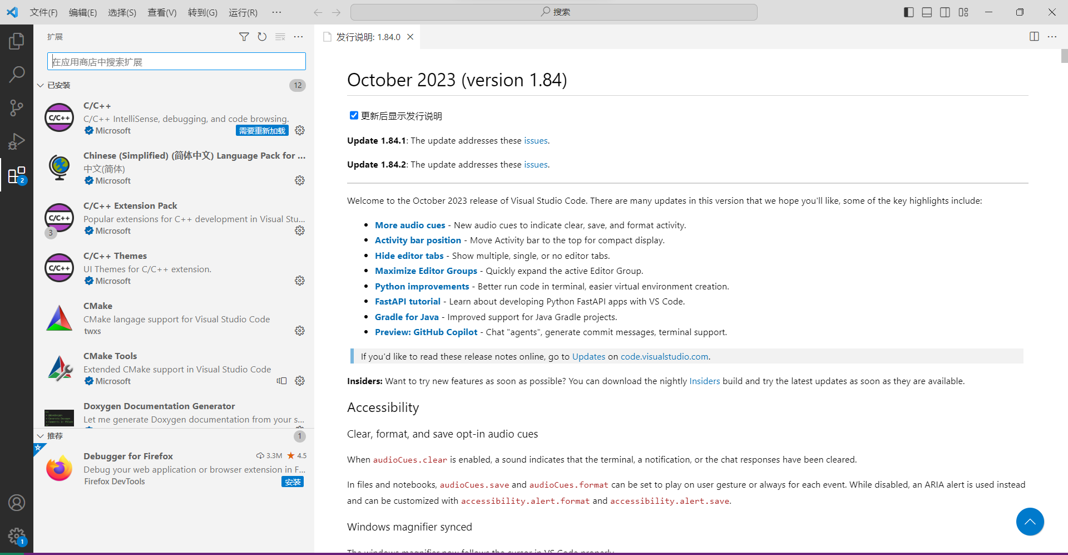The height and width of the screenshot is (555, 1068).
Task: Open the Manage gear in activity bar
Action: click(x=17, y=537)
